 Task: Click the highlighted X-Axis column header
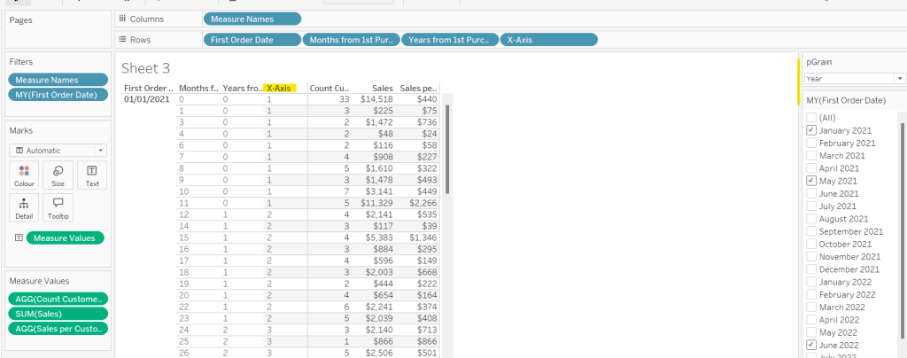pos(280,88)
